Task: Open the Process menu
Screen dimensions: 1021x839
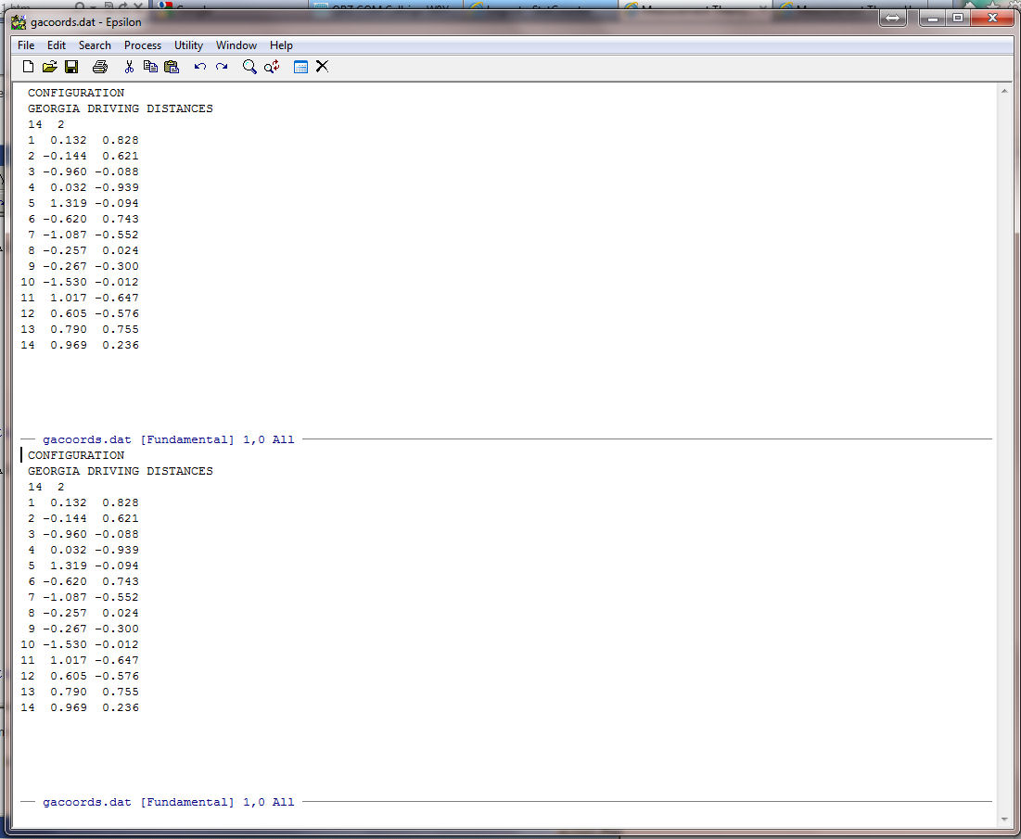Action: [143, 45]
